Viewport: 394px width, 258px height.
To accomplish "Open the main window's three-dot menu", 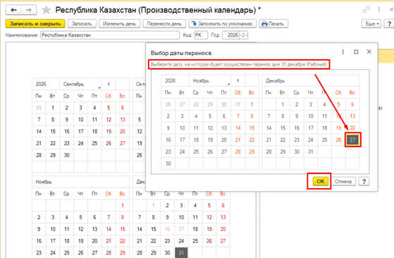I will [379, 10].
